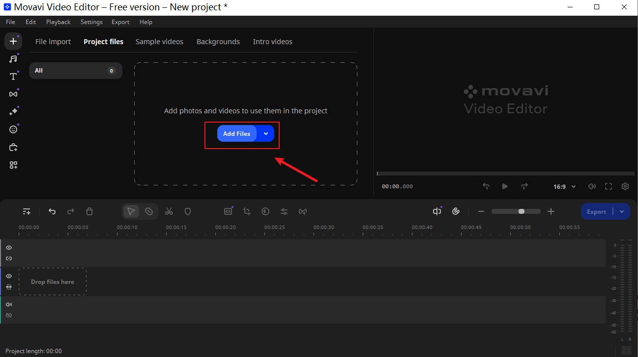Choose the Blade cut mode tool
Viewport: 638px width, 357px height.
149,211
